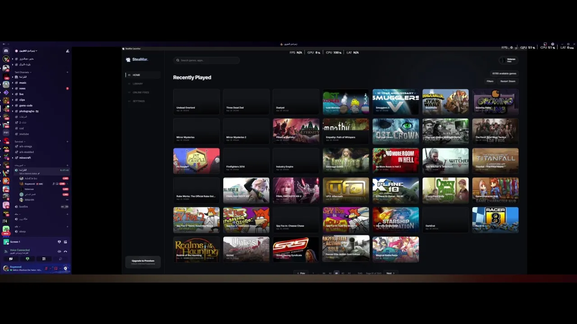The image size is (577, 324).
Task: Click Upgrade to Premium button
Action: (143, 261)
